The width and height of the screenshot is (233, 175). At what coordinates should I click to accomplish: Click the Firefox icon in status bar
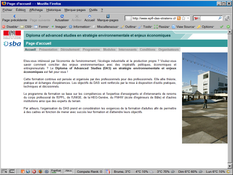point(41,171)
